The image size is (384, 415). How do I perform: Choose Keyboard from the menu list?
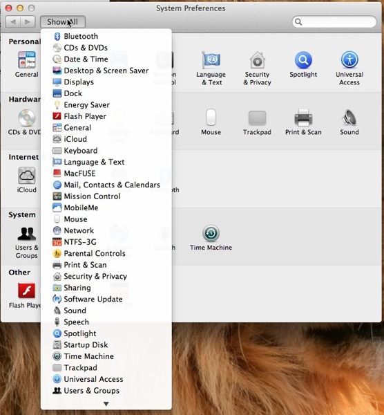tap(106, 151)
